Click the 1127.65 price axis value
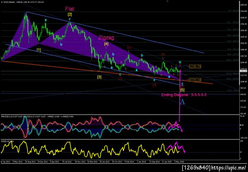Viewport: 248px width, 172px height. (244, 75)
